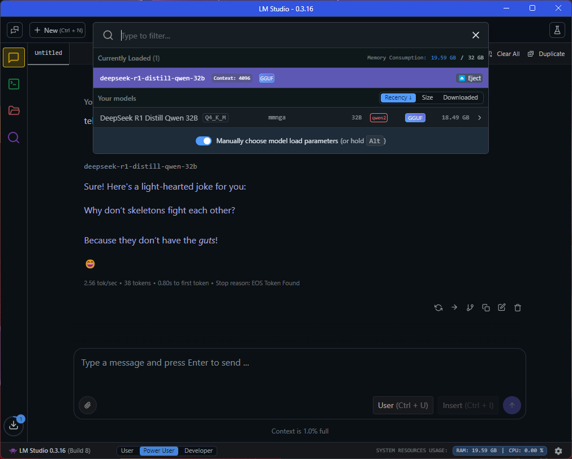
Task: Click 'Context is 1.0% full' text
Action: coord(300,431)
